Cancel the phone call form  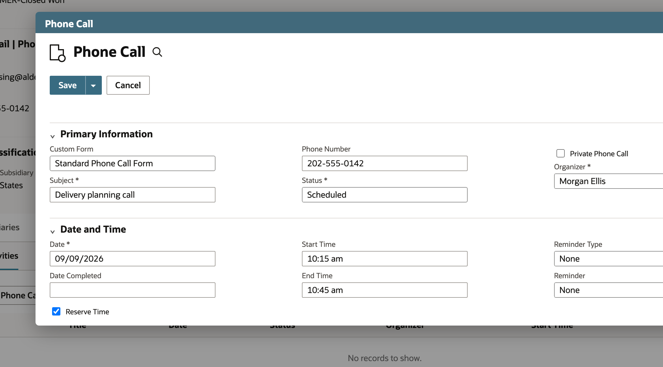(128, 85)
